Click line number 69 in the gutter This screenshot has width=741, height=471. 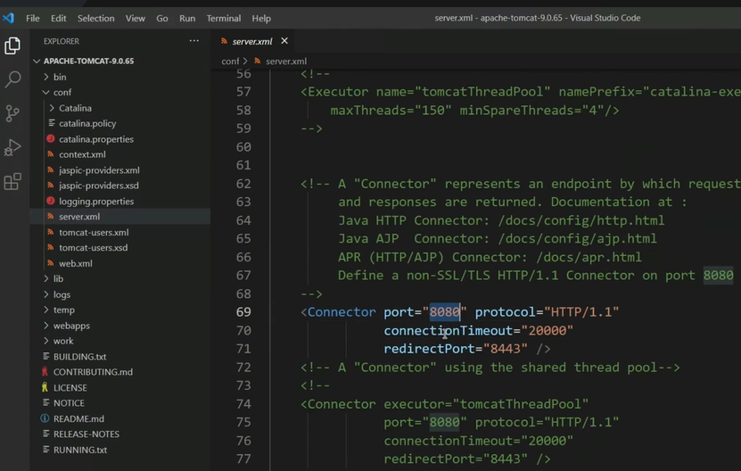pyautogui.click(x=243, y=312)
